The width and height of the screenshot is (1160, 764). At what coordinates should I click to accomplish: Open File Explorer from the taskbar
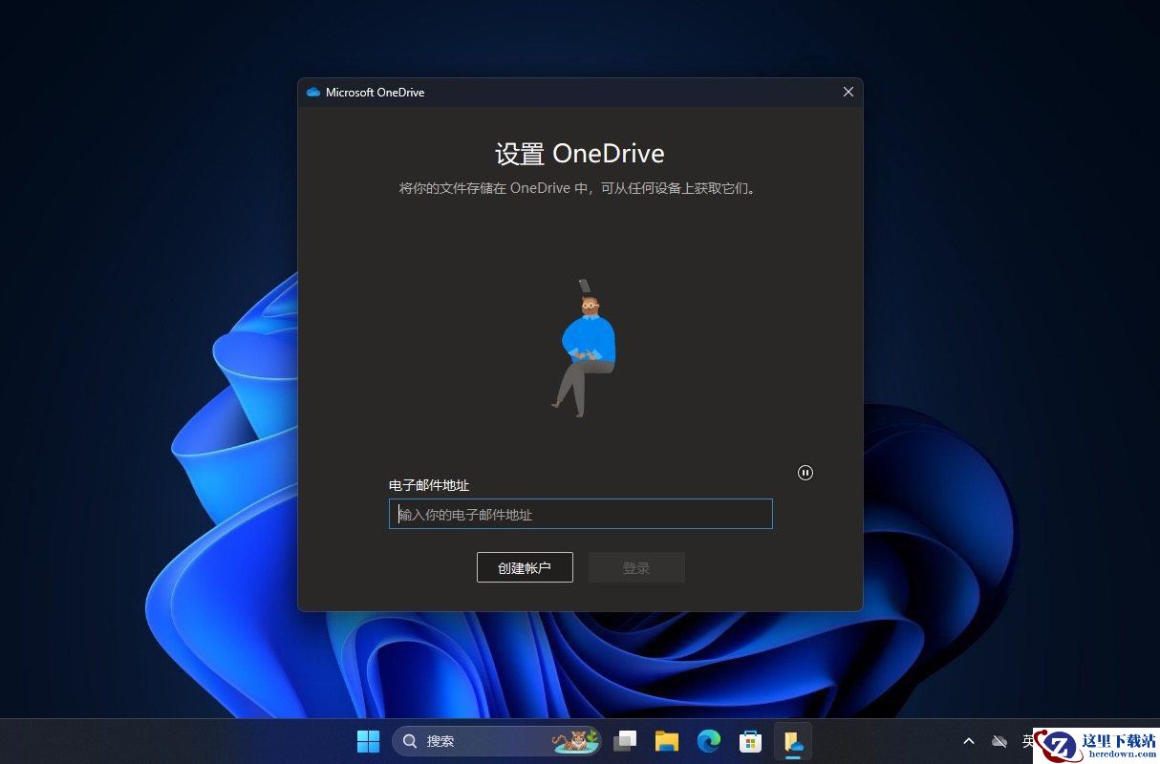[x=667, y=741]
